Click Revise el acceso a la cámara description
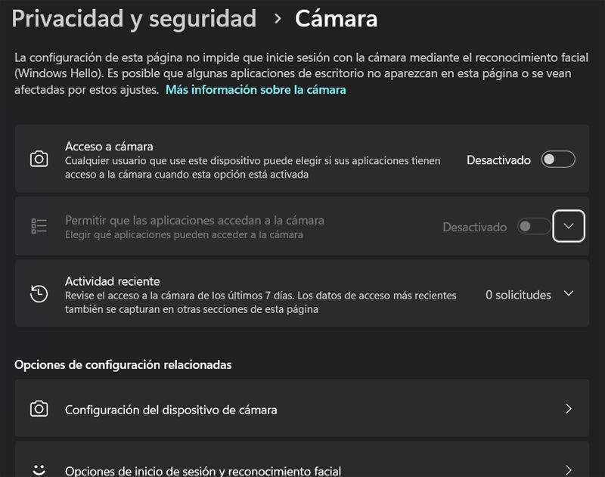Screen dimensions: 605x477 coord(261,302)
